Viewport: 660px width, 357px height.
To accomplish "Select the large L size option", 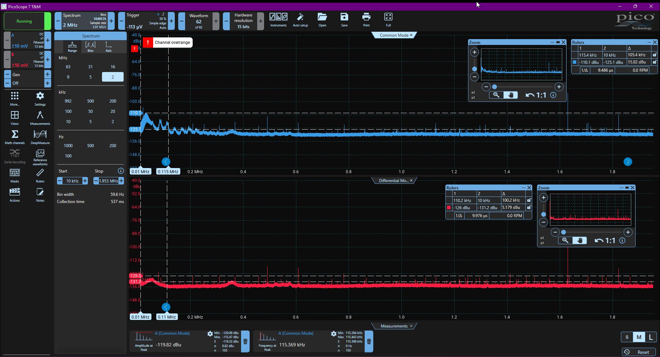I will tap(651, 337).
